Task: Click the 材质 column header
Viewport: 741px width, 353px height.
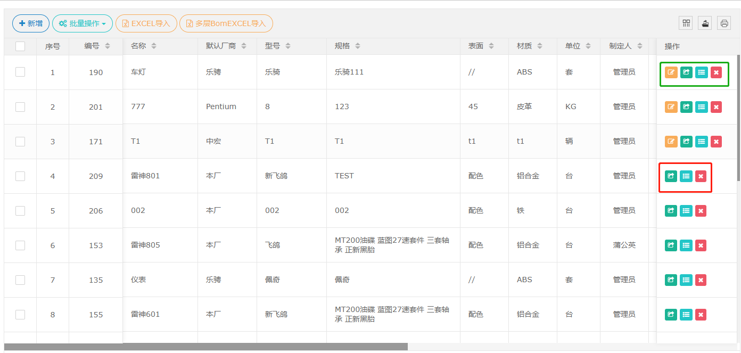Action: pos(524,46)
